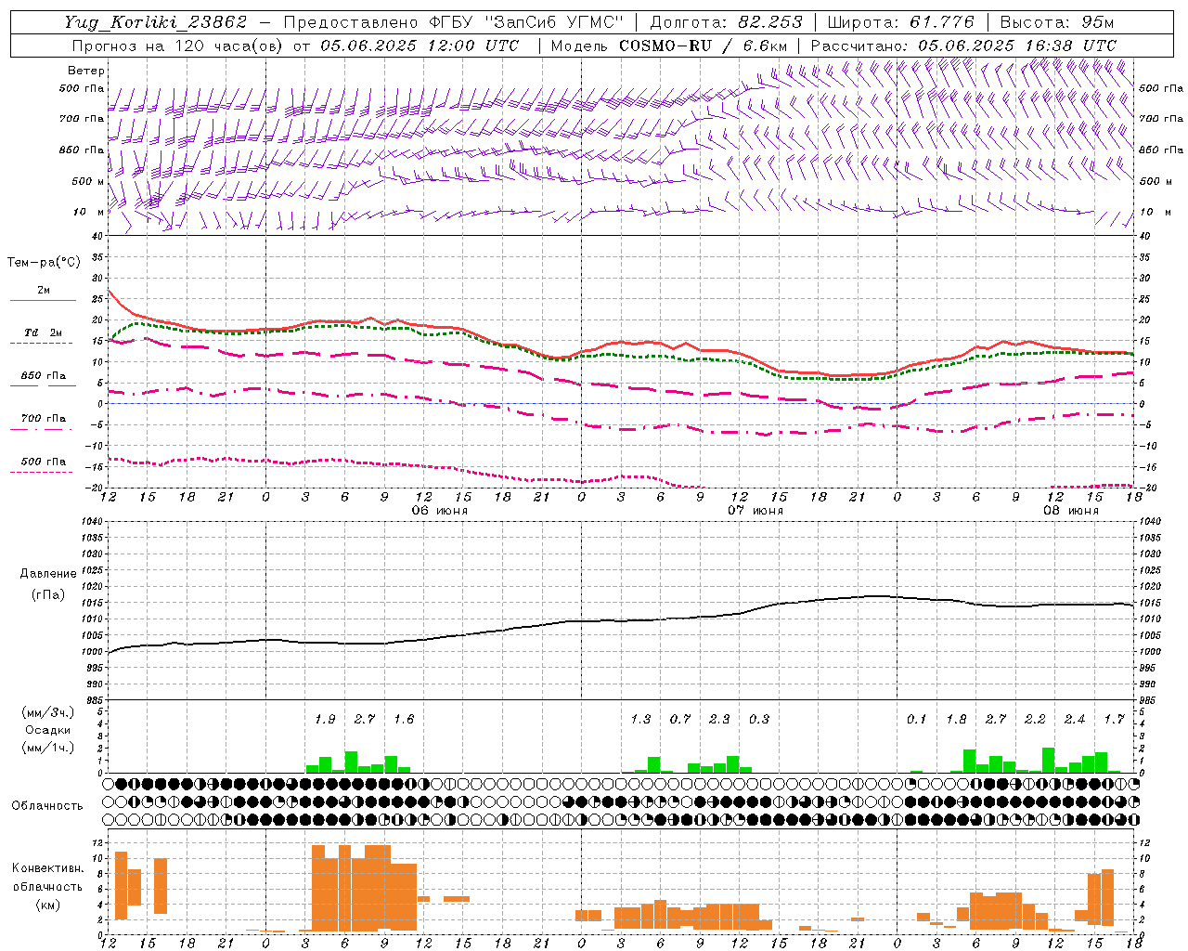Click the Осадки panel label

click(48, 730)
